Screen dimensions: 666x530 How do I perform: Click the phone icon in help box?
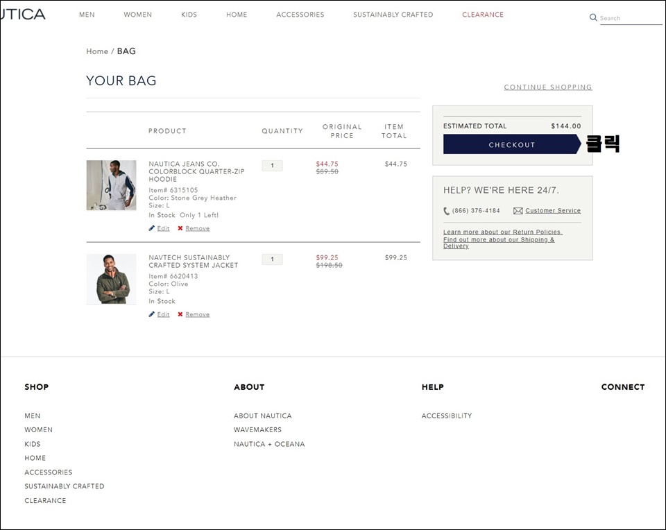446,211
